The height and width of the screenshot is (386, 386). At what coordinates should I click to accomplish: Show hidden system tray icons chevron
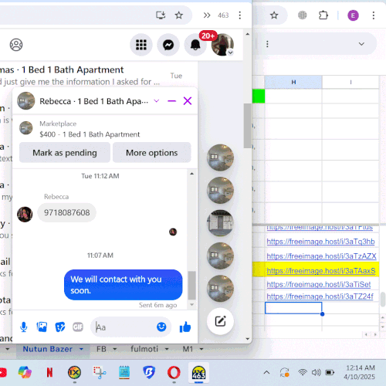266,372
